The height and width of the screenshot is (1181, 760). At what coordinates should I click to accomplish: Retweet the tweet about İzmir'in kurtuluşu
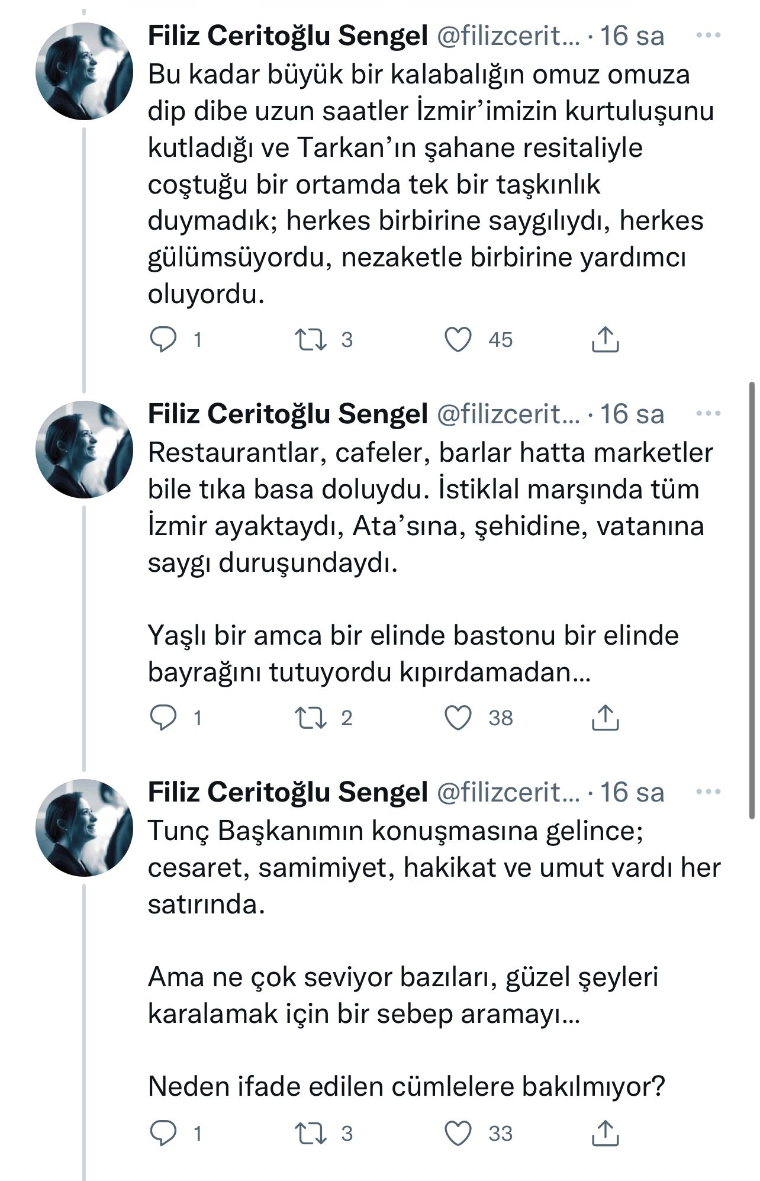click(311, 340)
